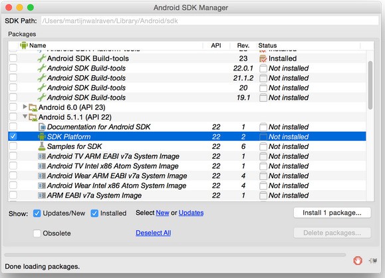The width and height of the screenshot is (385, 278).
Task: Click the red stop hand icon
Action: 358,260
